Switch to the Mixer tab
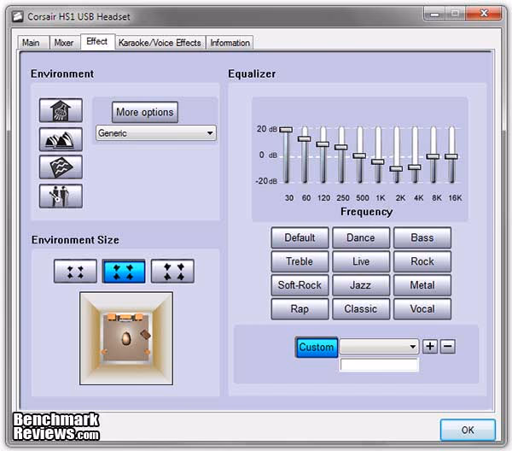 pos(64,43)
